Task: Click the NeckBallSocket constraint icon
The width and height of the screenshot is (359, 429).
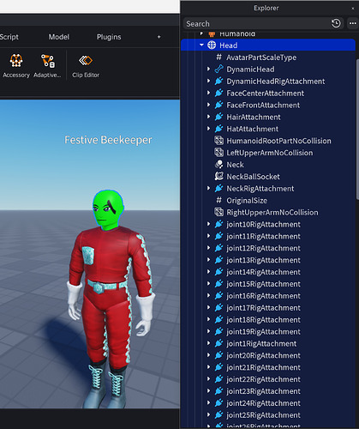Action: click(219, 177)
